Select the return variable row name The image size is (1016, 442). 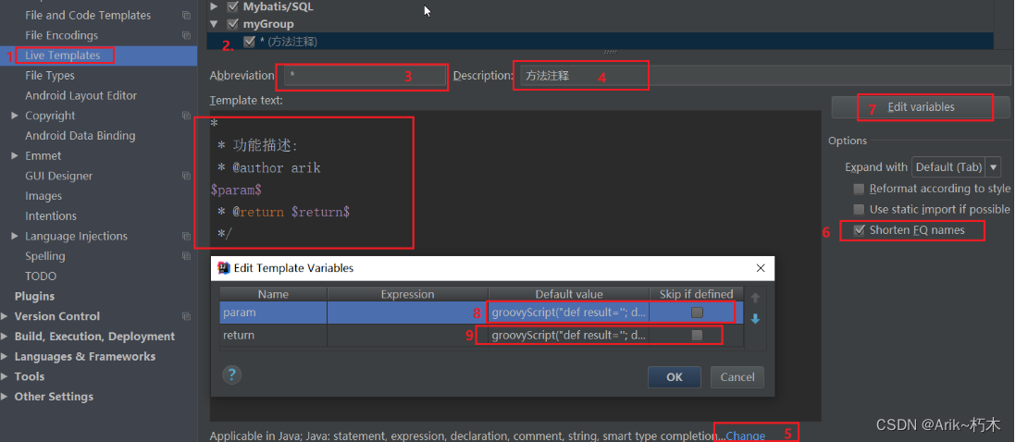click(x=273, y=336)
